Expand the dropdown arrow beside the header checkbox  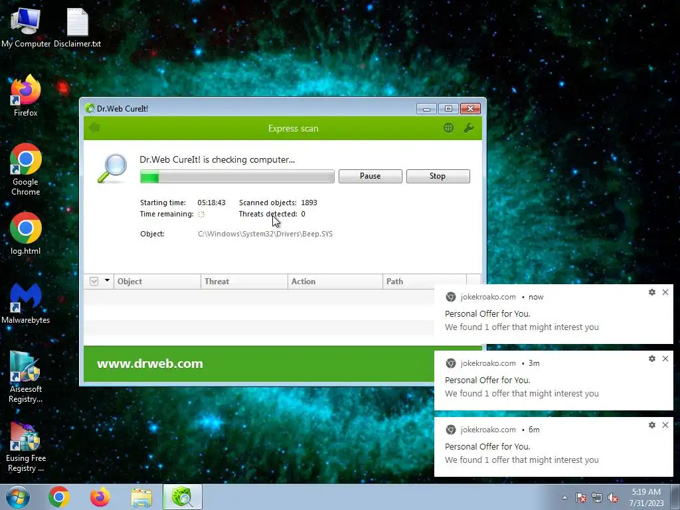coord(107,281)
